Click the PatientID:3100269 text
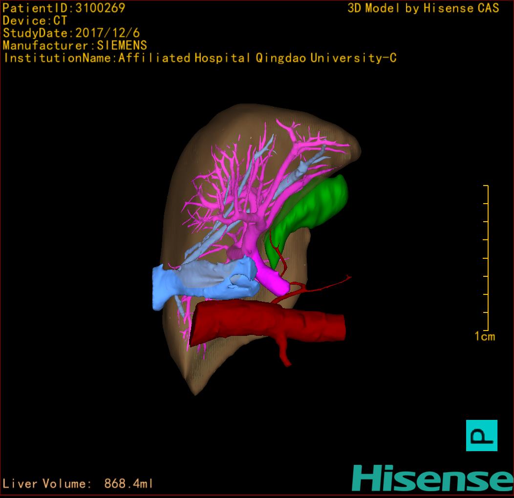Image resolution: width=514 pixels, height=498 pixels. [x=64, y=8]
